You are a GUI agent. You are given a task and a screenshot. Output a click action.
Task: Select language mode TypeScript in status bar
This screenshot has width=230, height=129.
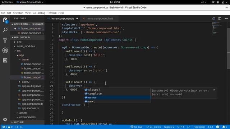tap(199, 127)
